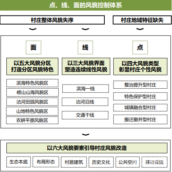Select the 生态本底 element box
Image resolution: width=172 pixels, height=172 pixels.
point(19,162)
